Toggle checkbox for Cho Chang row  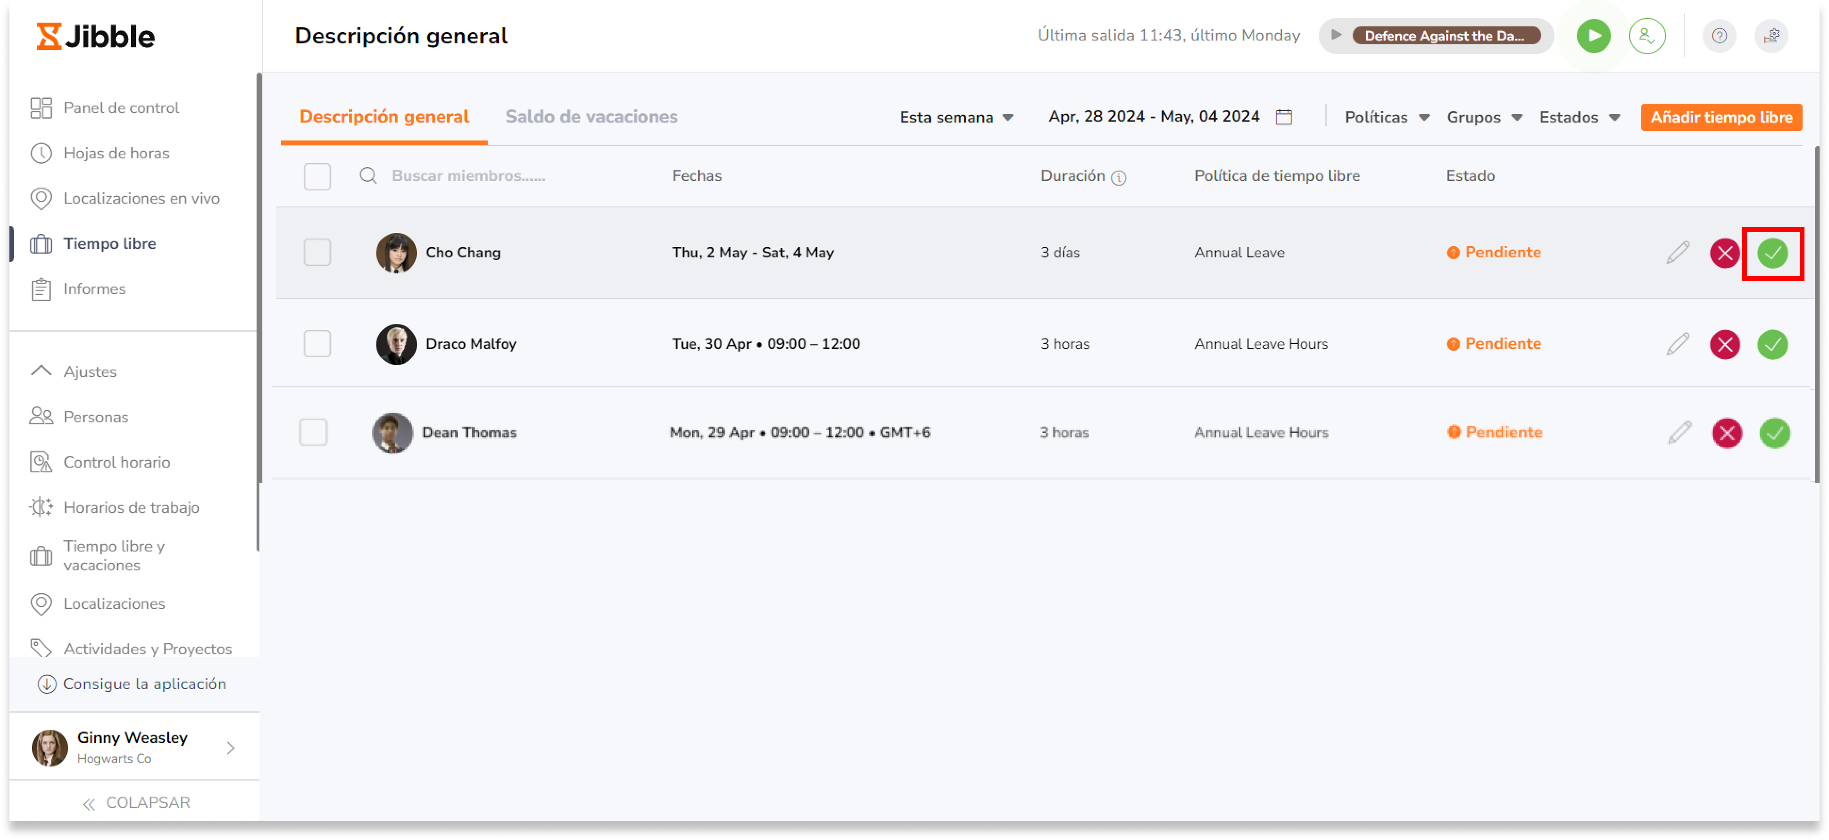(315, 253)
